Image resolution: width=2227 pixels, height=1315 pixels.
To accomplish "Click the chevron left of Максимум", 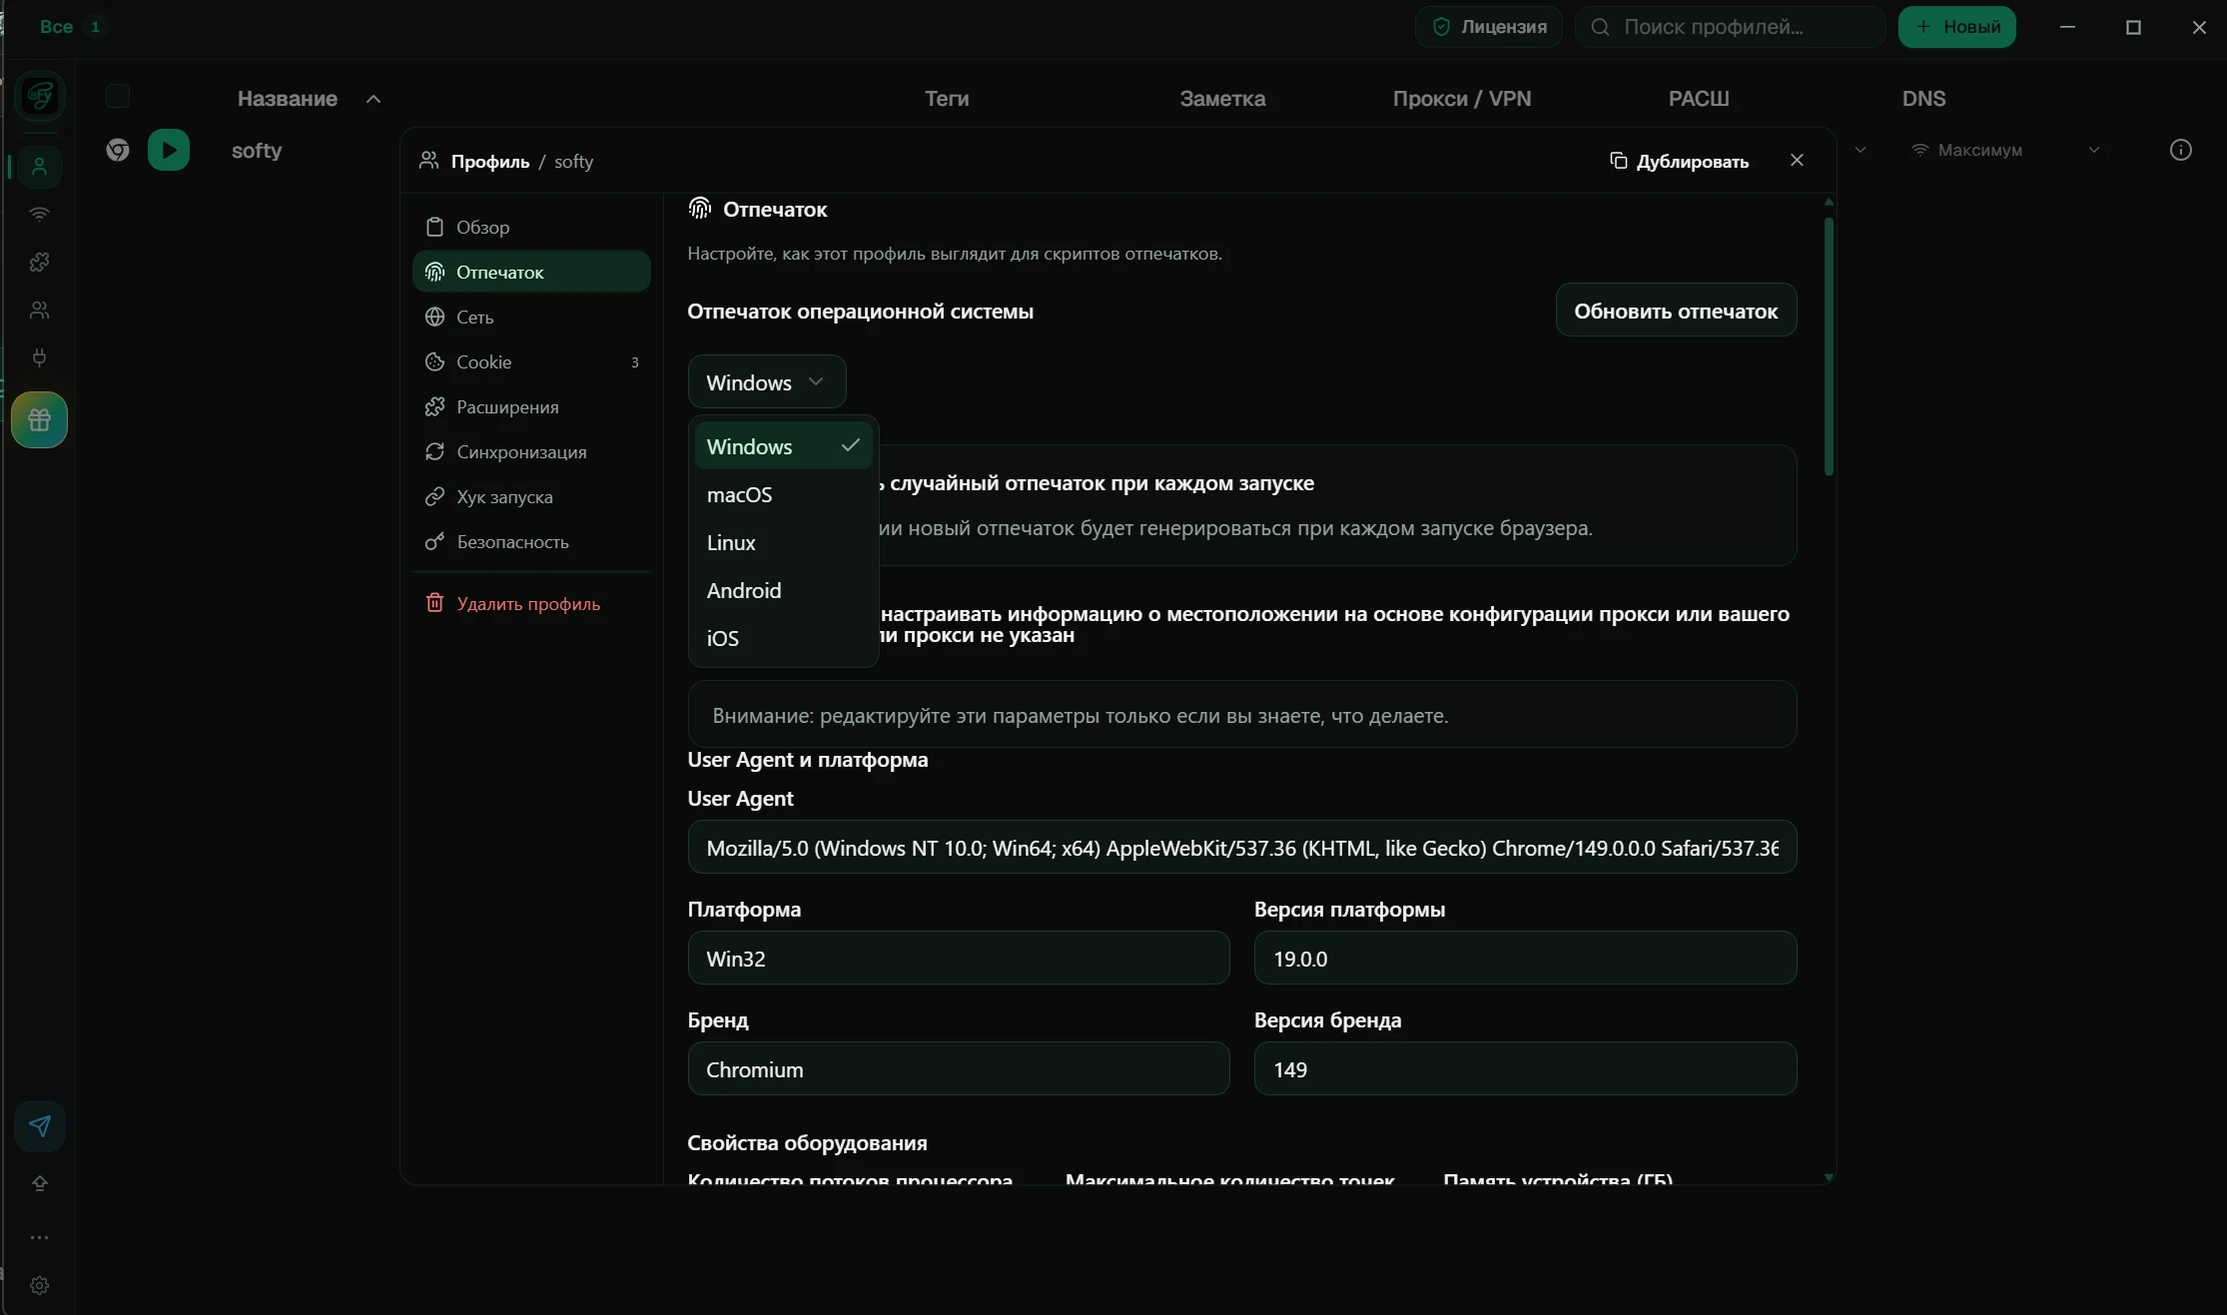I will [x=1860, y=150].
